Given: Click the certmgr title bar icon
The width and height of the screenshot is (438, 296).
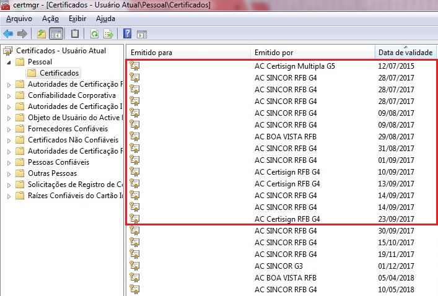Looking at the screenshot, I should [5, 5].
